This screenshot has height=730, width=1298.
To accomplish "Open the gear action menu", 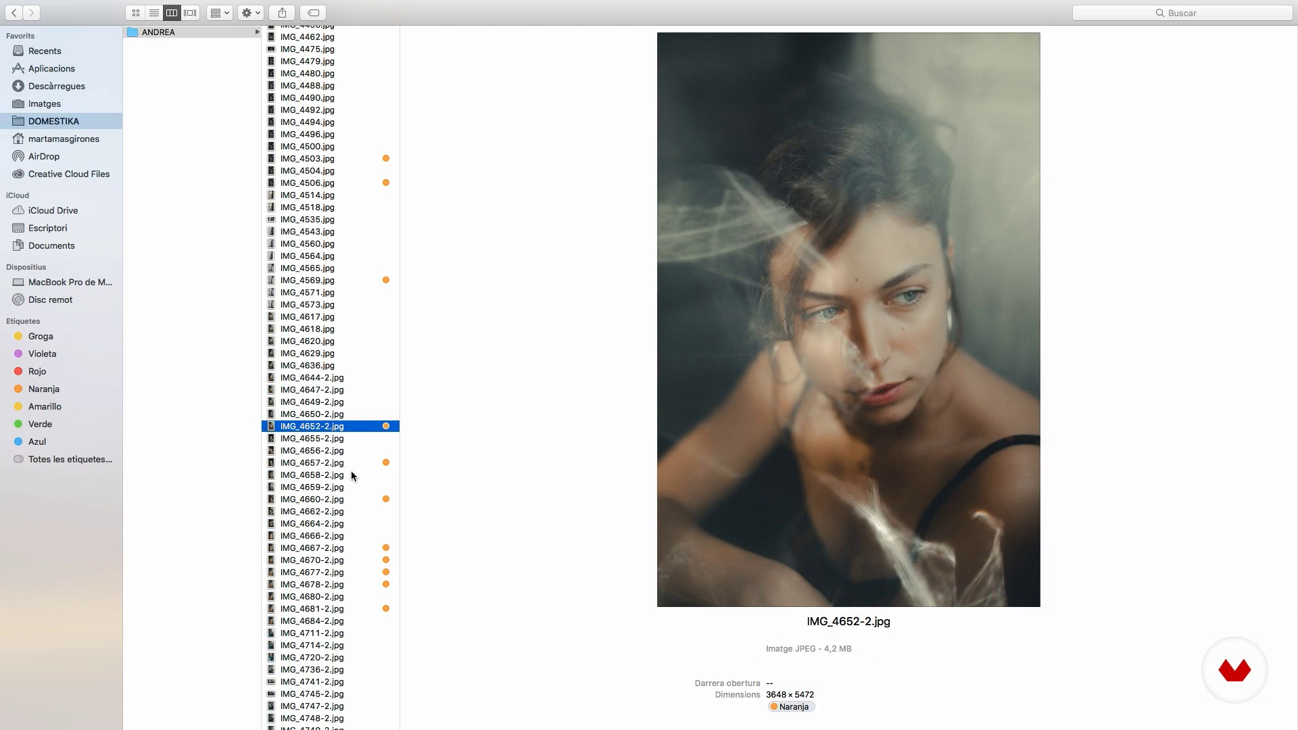I will pyautogui.click(x=251, y=13).
